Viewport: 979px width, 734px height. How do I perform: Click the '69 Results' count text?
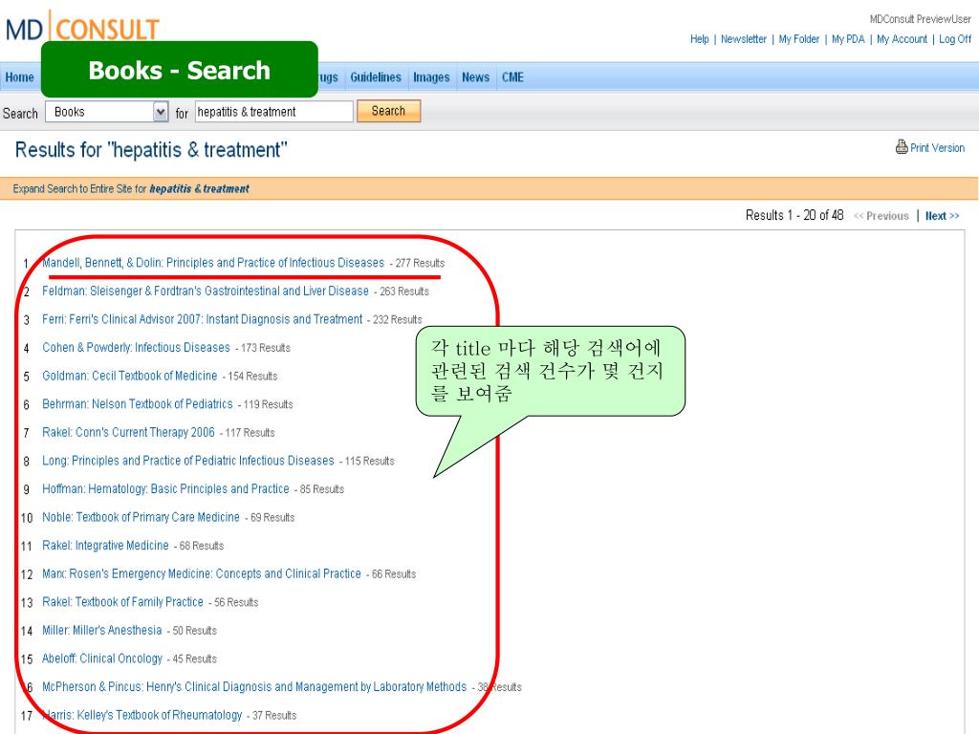tap(272, 517)
